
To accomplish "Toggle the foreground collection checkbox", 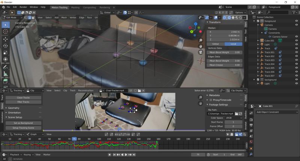I will click(x=258, y=21).
